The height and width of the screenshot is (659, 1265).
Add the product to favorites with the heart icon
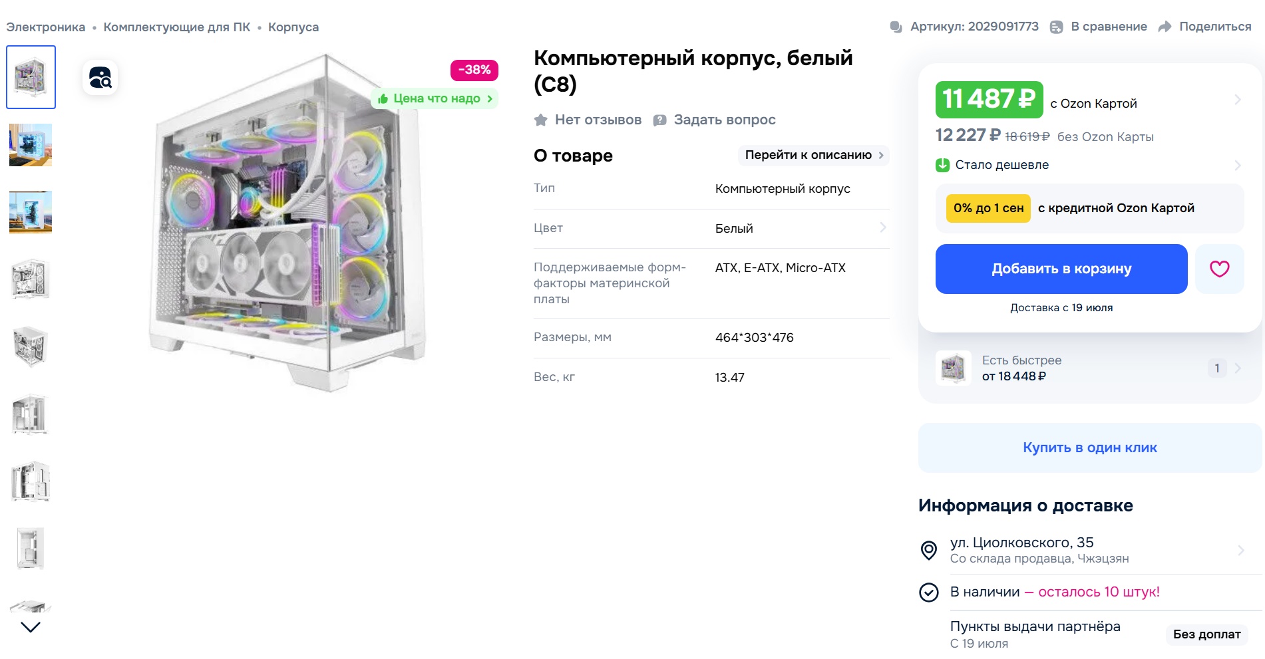pyautogui.click(x=1219, y=269)
